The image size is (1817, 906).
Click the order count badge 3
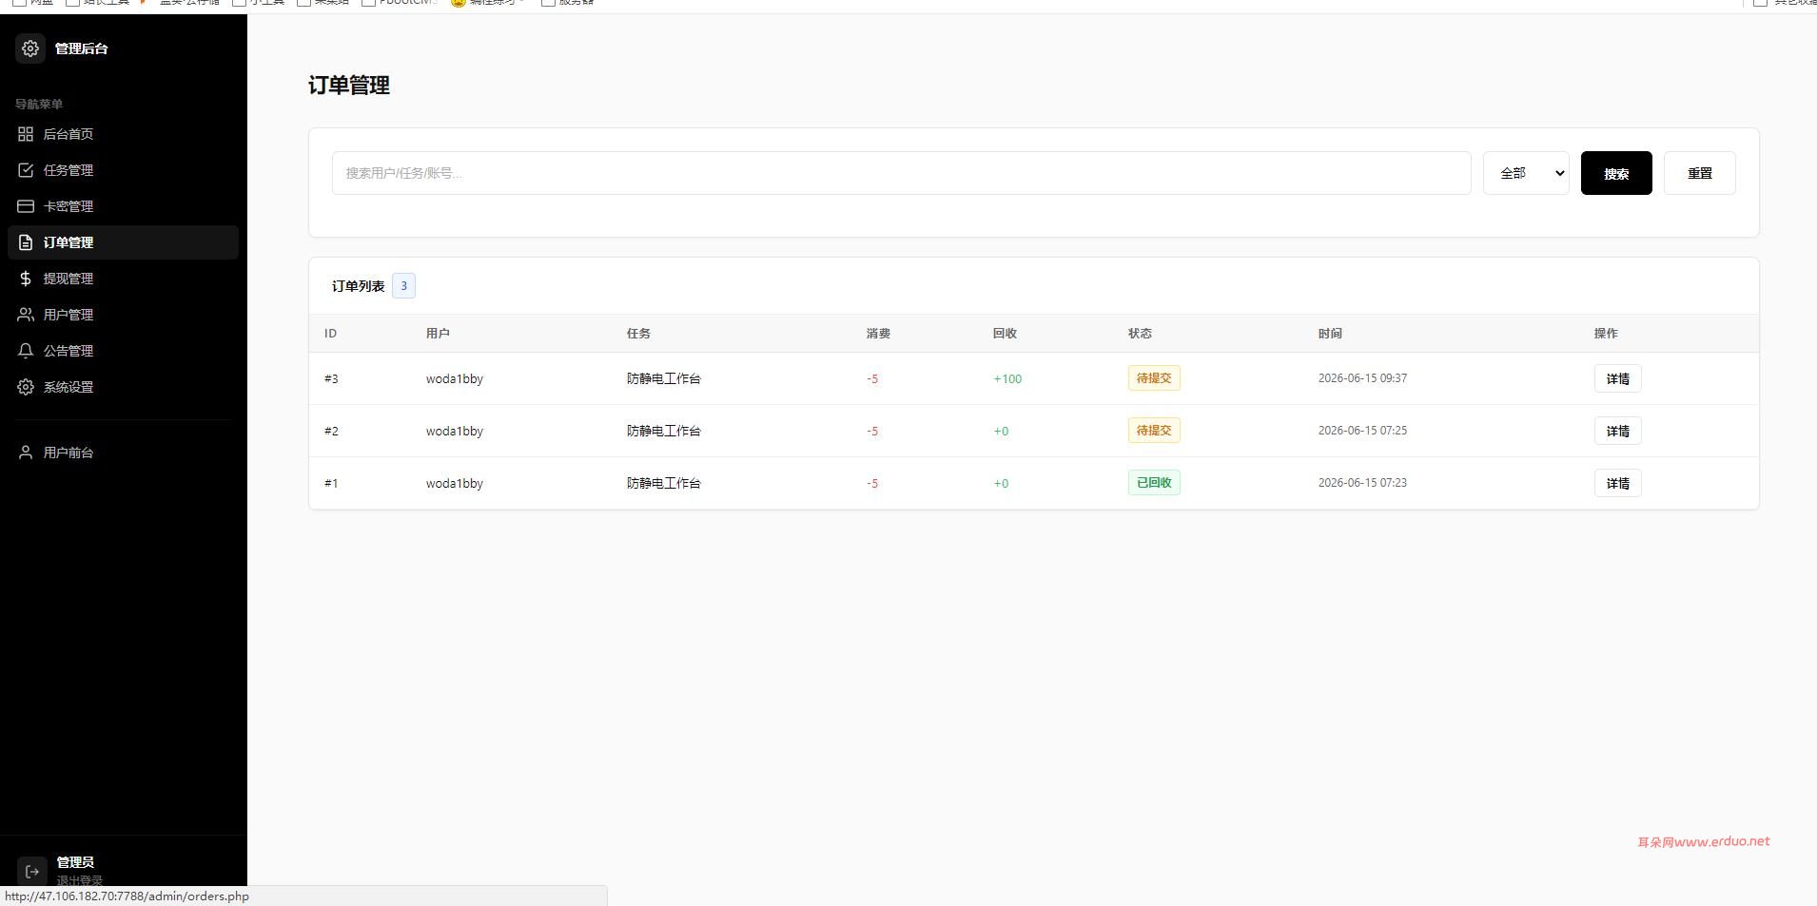click(x=403, y=286)
